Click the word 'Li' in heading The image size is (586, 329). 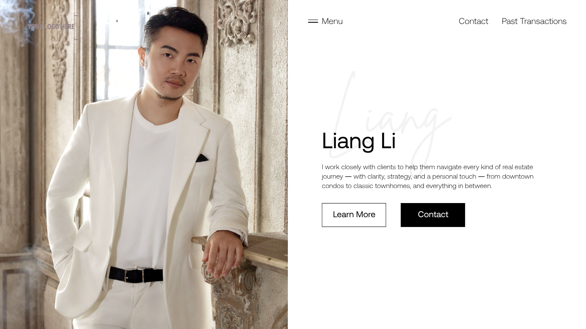388,141
